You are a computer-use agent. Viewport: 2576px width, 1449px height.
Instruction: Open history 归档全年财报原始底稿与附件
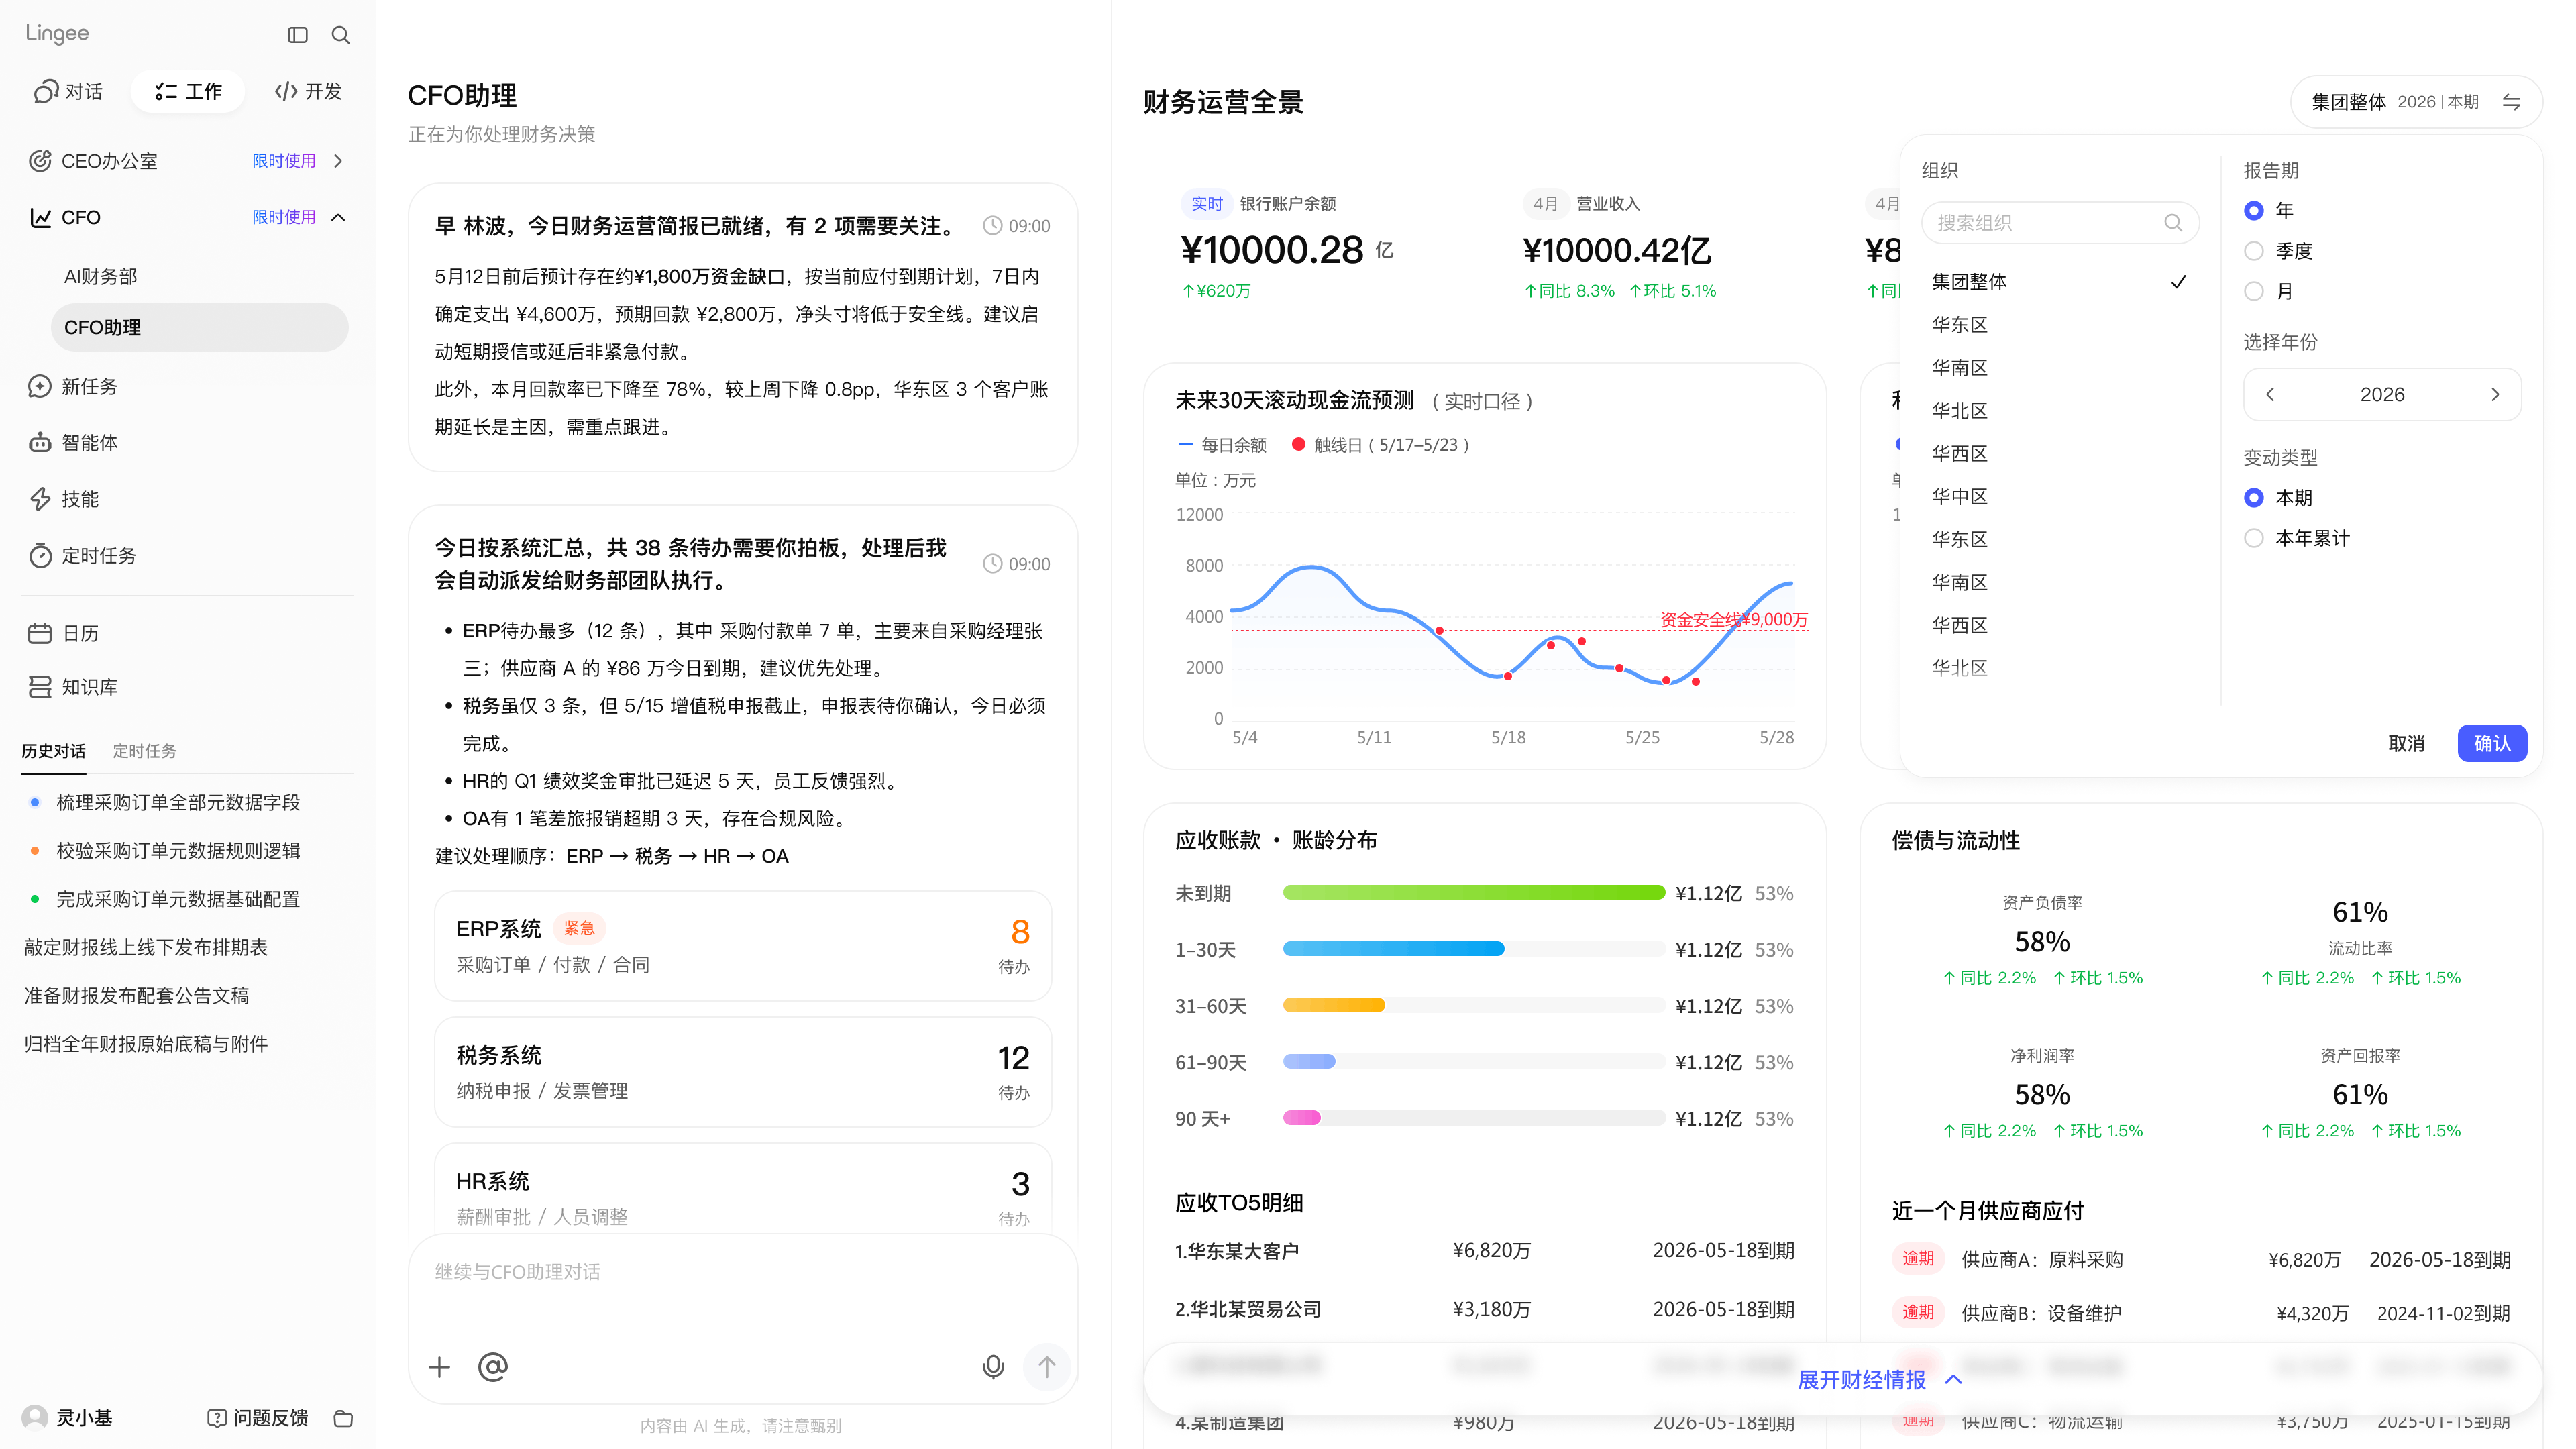[146, 1044]
